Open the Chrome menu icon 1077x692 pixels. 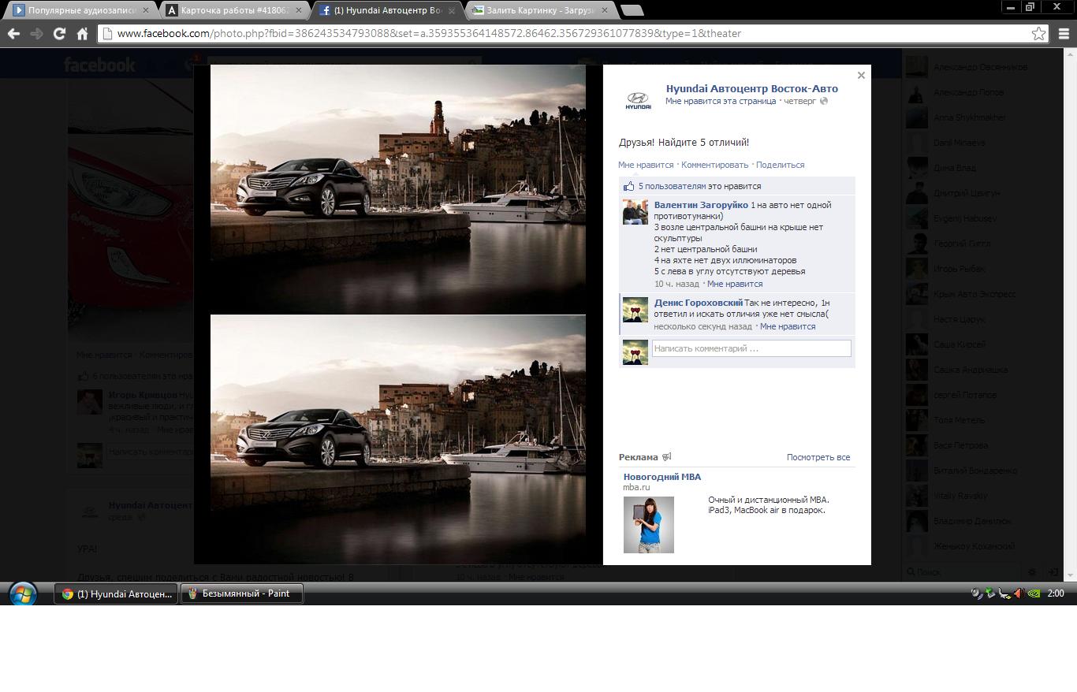pos(1063,33)
